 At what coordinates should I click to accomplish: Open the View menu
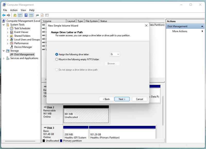[x=23, y=10]
